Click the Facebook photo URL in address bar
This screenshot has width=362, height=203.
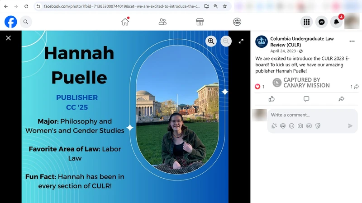122,6
